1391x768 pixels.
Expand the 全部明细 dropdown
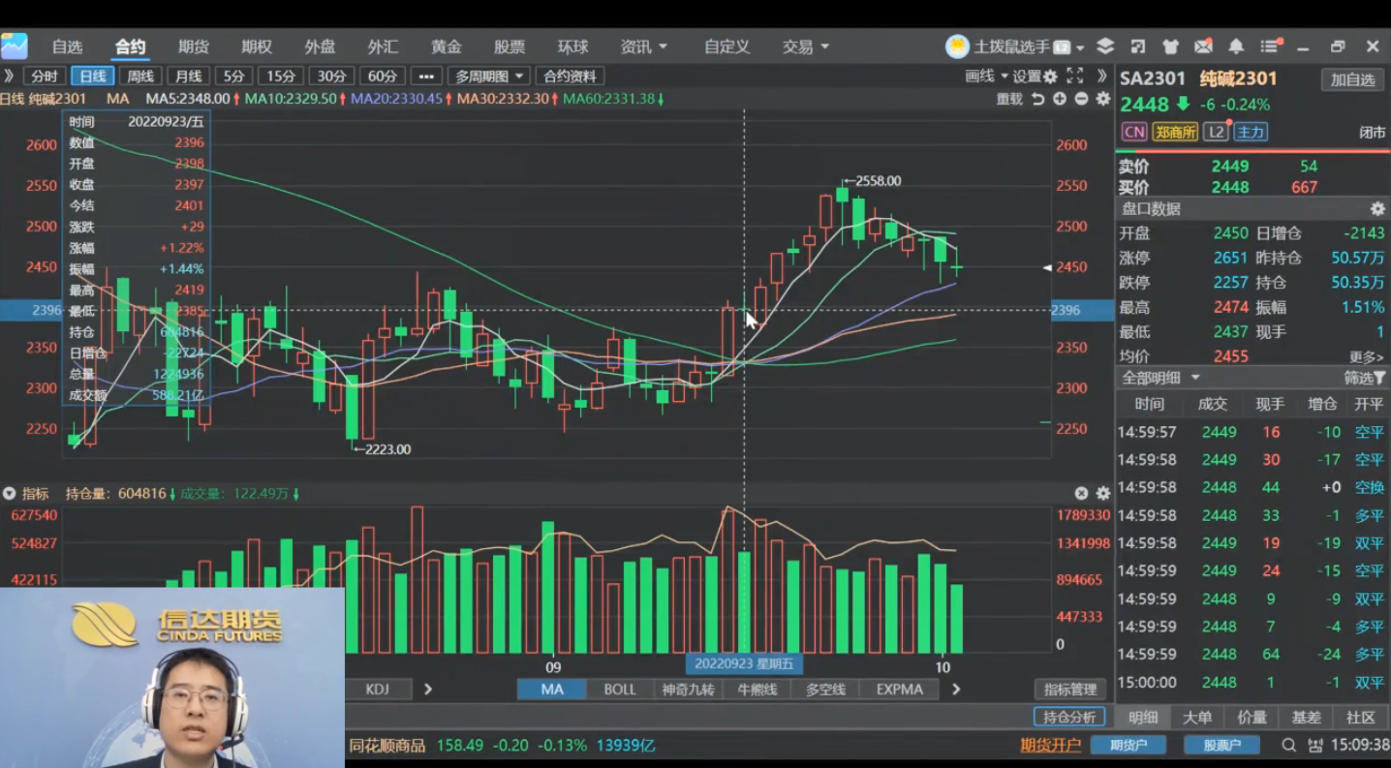point(1160,378)
